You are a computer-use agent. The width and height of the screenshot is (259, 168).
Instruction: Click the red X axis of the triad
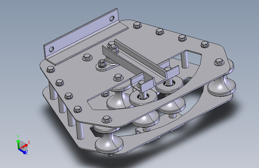(24, 146)
